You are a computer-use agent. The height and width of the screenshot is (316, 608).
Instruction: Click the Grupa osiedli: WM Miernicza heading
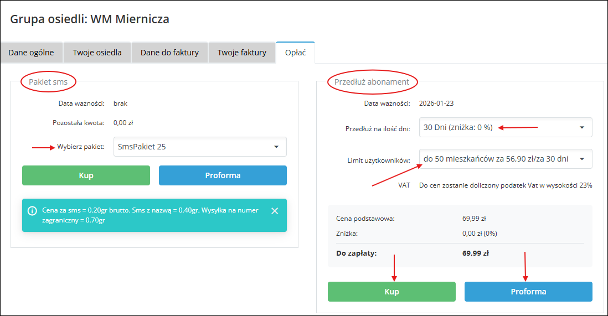[90, 19]
